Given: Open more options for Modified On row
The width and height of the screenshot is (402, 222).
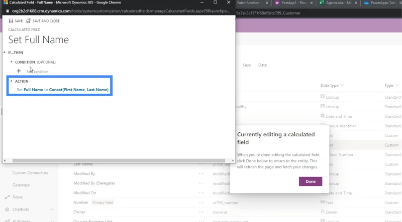Looking at the screenshot, I should tap(202, 193).
